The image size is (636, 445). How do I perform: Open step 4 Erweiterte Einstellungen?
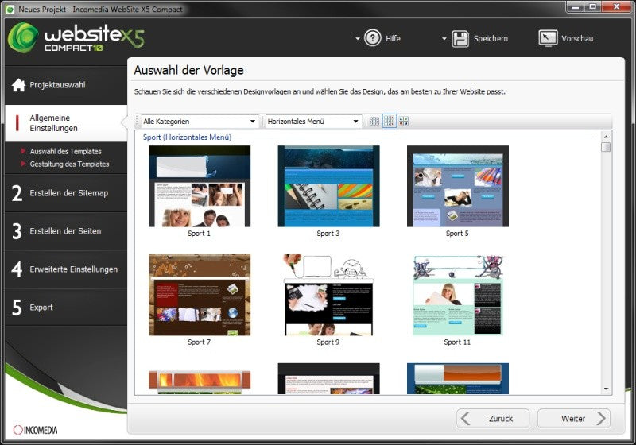pos(66,269)
